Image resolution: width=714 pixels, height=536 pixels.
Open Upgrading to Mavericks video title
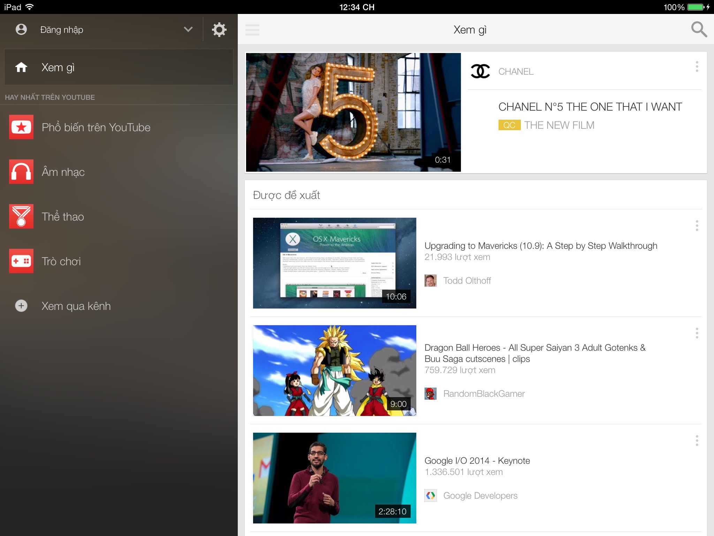click(541, 246)
